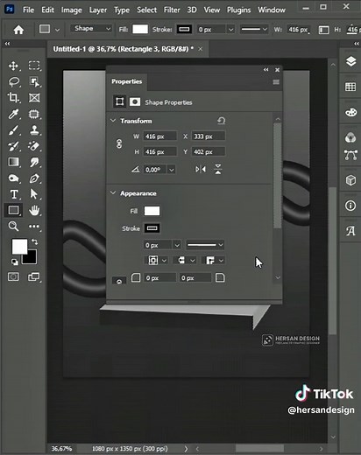Open the Edit Toolbar three-dots menu

[34, 227]
